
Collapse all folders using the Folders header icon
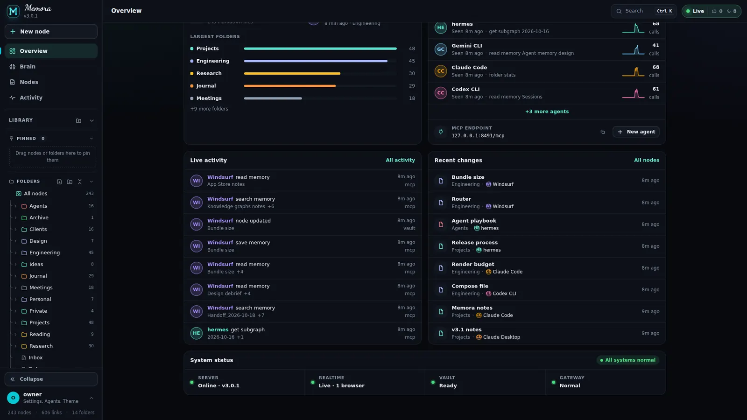click(x=80, y=182)
